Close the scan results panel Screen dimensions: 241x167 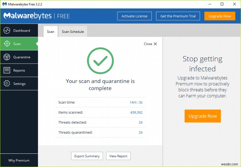tap(150, 44)
